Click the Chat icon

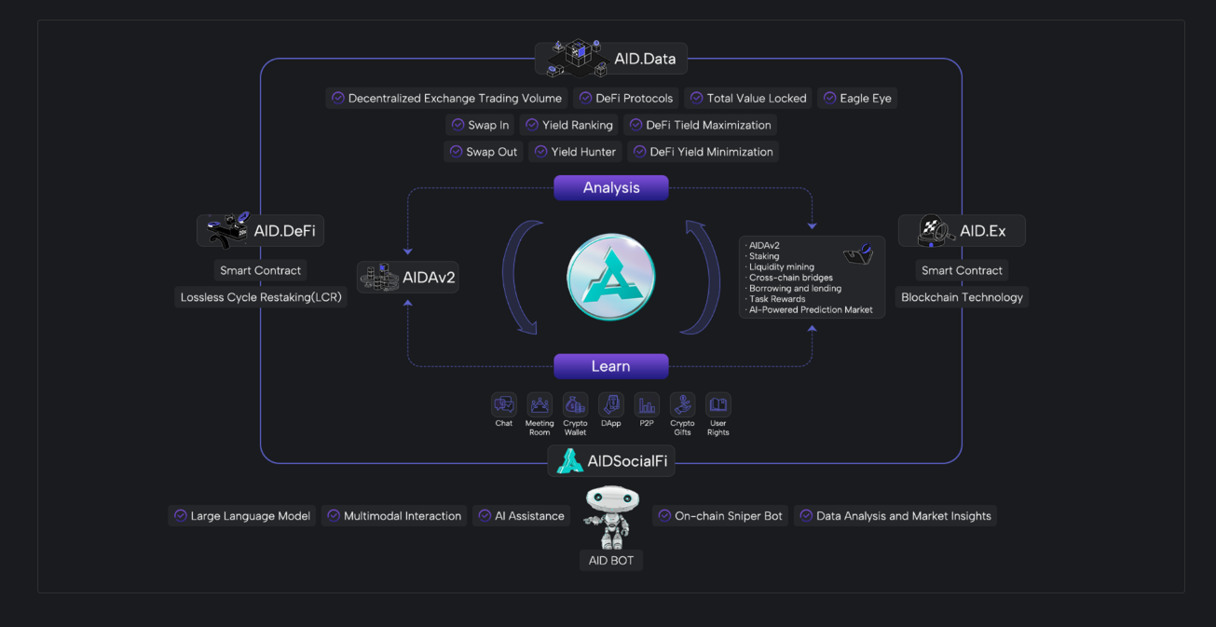click(504, 404)
